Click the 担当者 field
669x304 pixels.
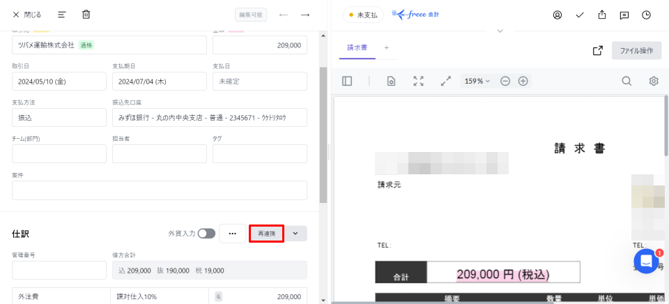click(160, 153)
